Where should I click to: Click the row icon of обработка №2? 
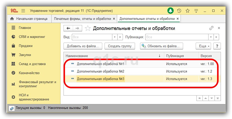pyautogui.click(x=72, y=71)
